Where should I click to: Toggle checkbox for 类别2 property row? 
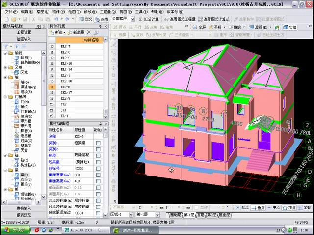point(98,149)
